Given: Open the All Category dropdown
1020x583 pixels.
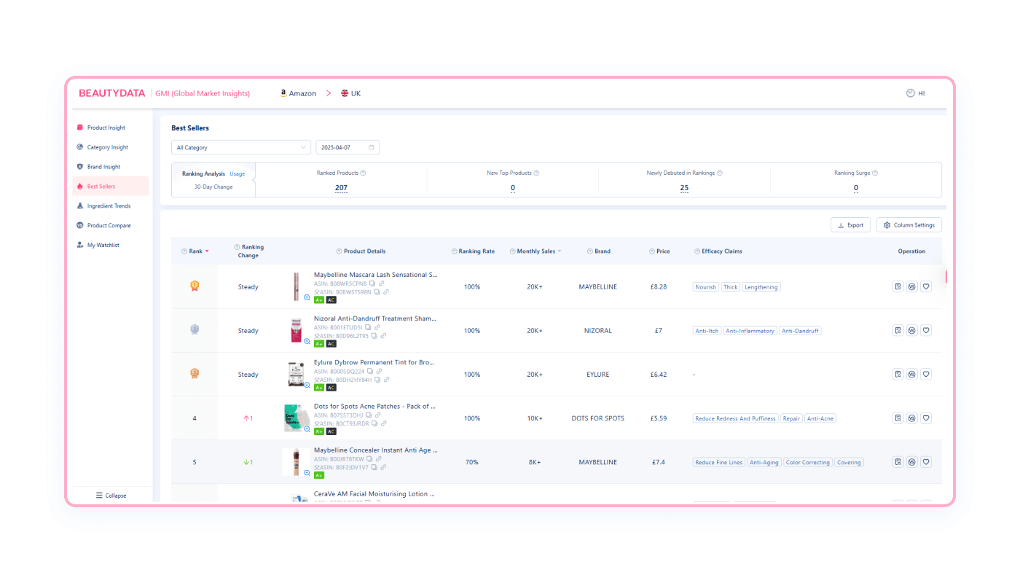Looking at the screenshot, I should click(x=241, y=147).
